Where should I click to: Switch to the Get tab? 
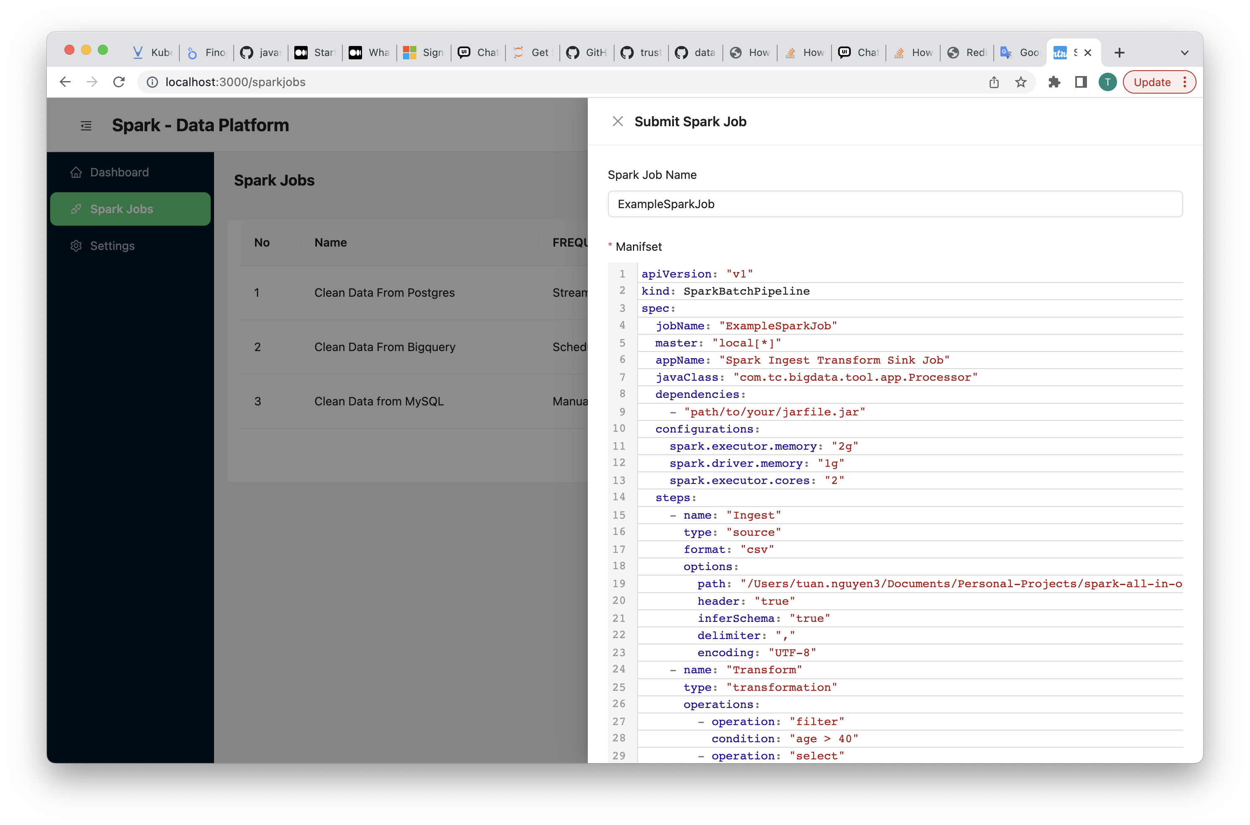(532, 53)
